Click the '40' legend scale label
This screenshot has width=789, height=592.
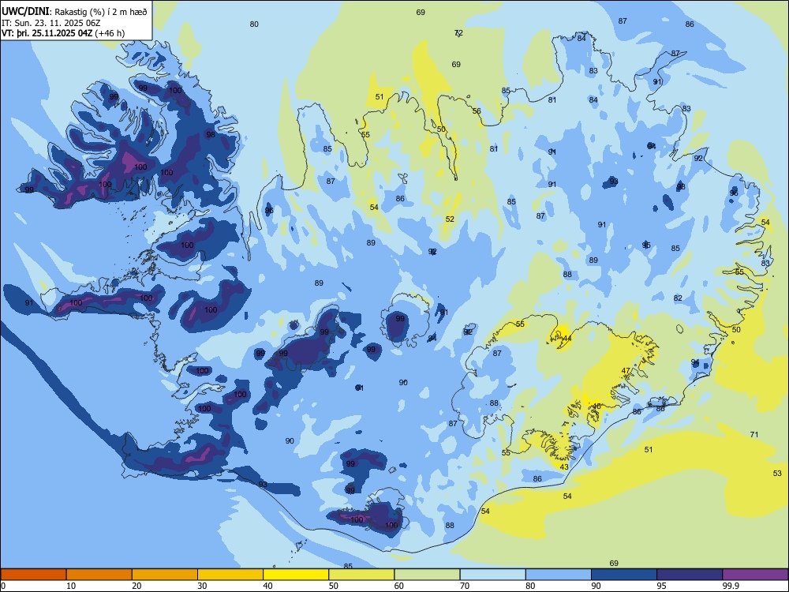(x=267, y=586)
